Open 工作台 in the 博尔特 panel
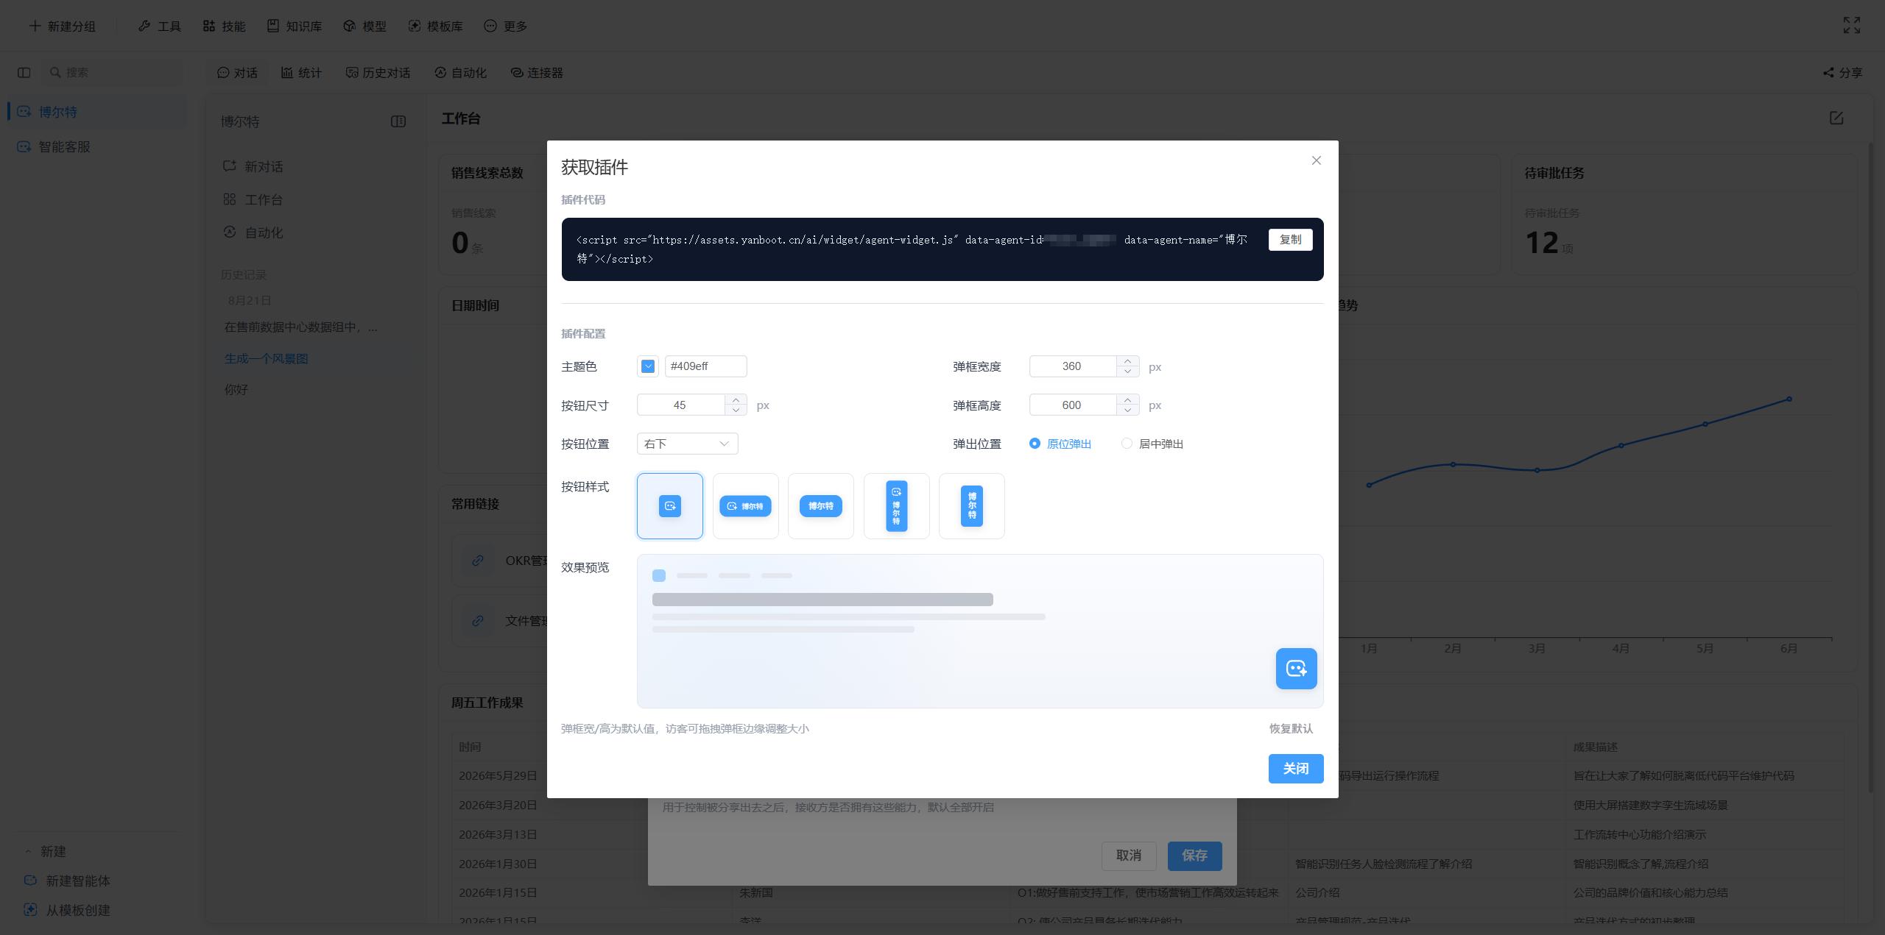 pos(253,200)
